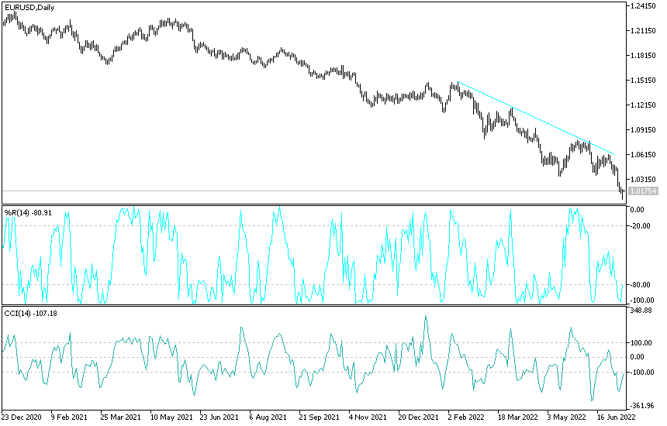Click the 1.06150 price scale label
This screenshot has width=667, height=426.
click(x=643, y=155)
